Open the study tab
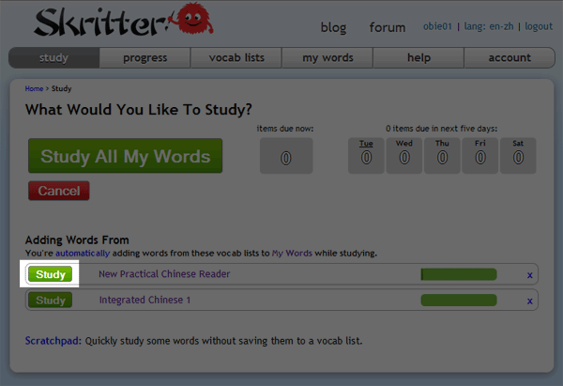This screenshot has width=563, height=386. pyautogui.click(x=54, y=58)
